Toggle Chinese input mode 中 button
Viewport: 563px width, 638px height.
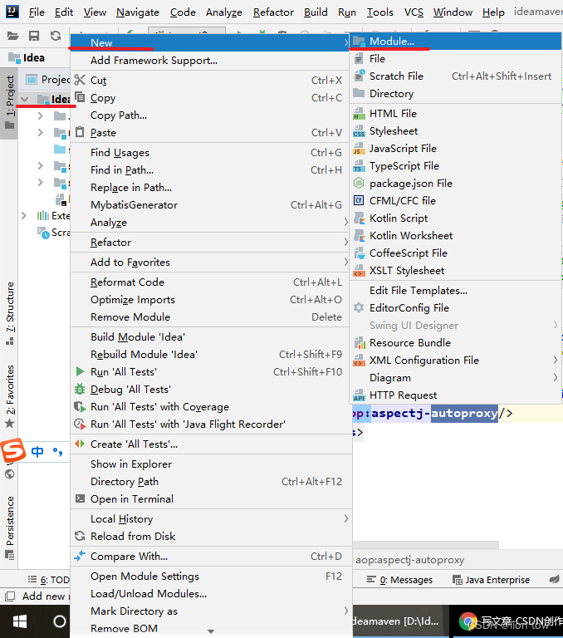(37, 451)
